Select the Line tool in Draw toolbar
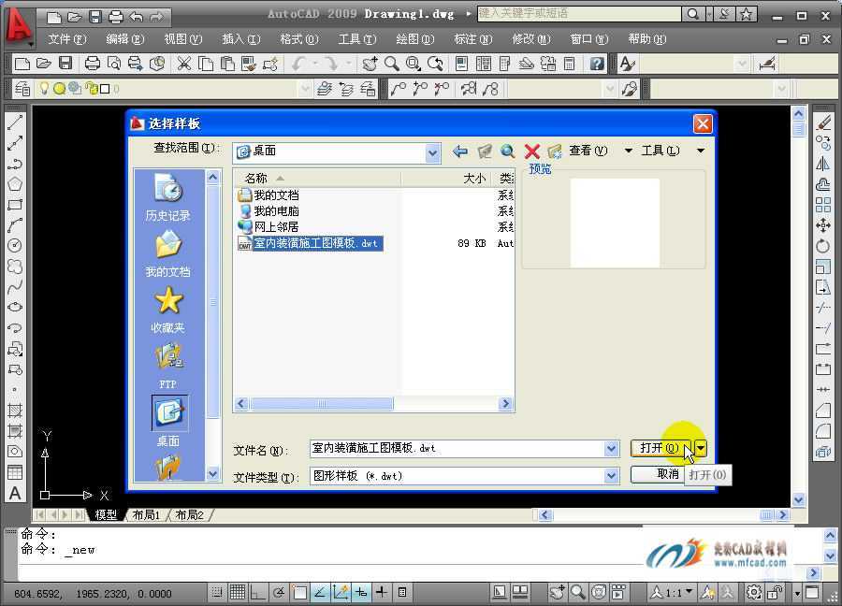842x606 pixels. 15,123
